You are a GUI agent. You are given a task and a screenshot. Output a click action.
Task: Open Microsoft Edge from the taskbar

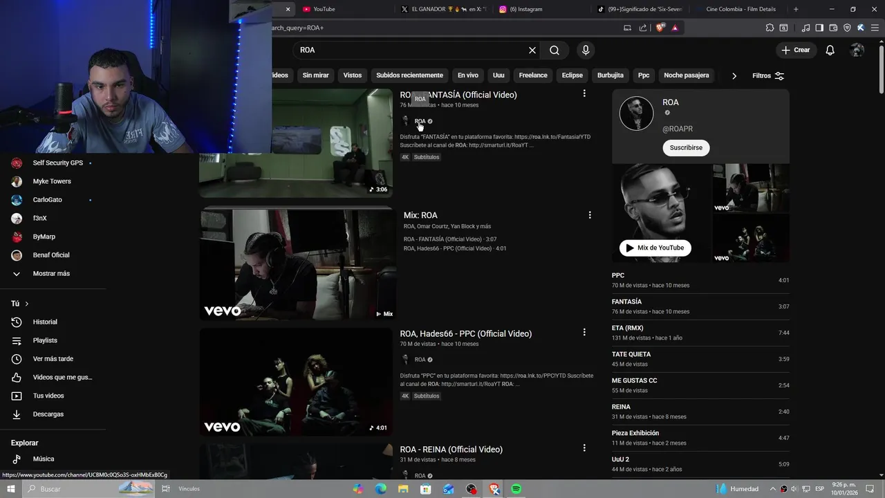point(381,489)
